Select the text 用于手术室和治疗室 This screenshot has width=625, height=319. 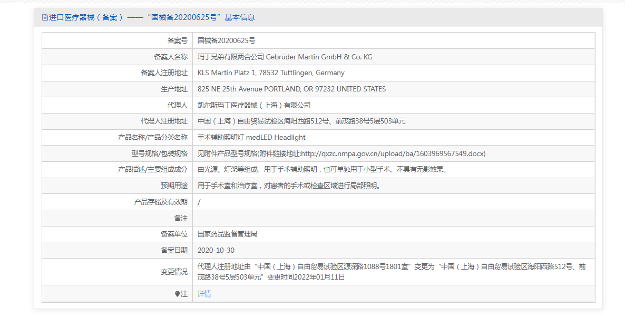[290, 186]
